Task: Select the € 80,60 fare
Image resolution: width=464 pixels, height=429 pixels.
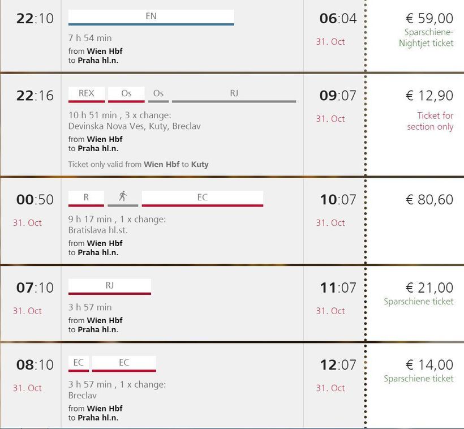Action: click(x=429, y=200)
